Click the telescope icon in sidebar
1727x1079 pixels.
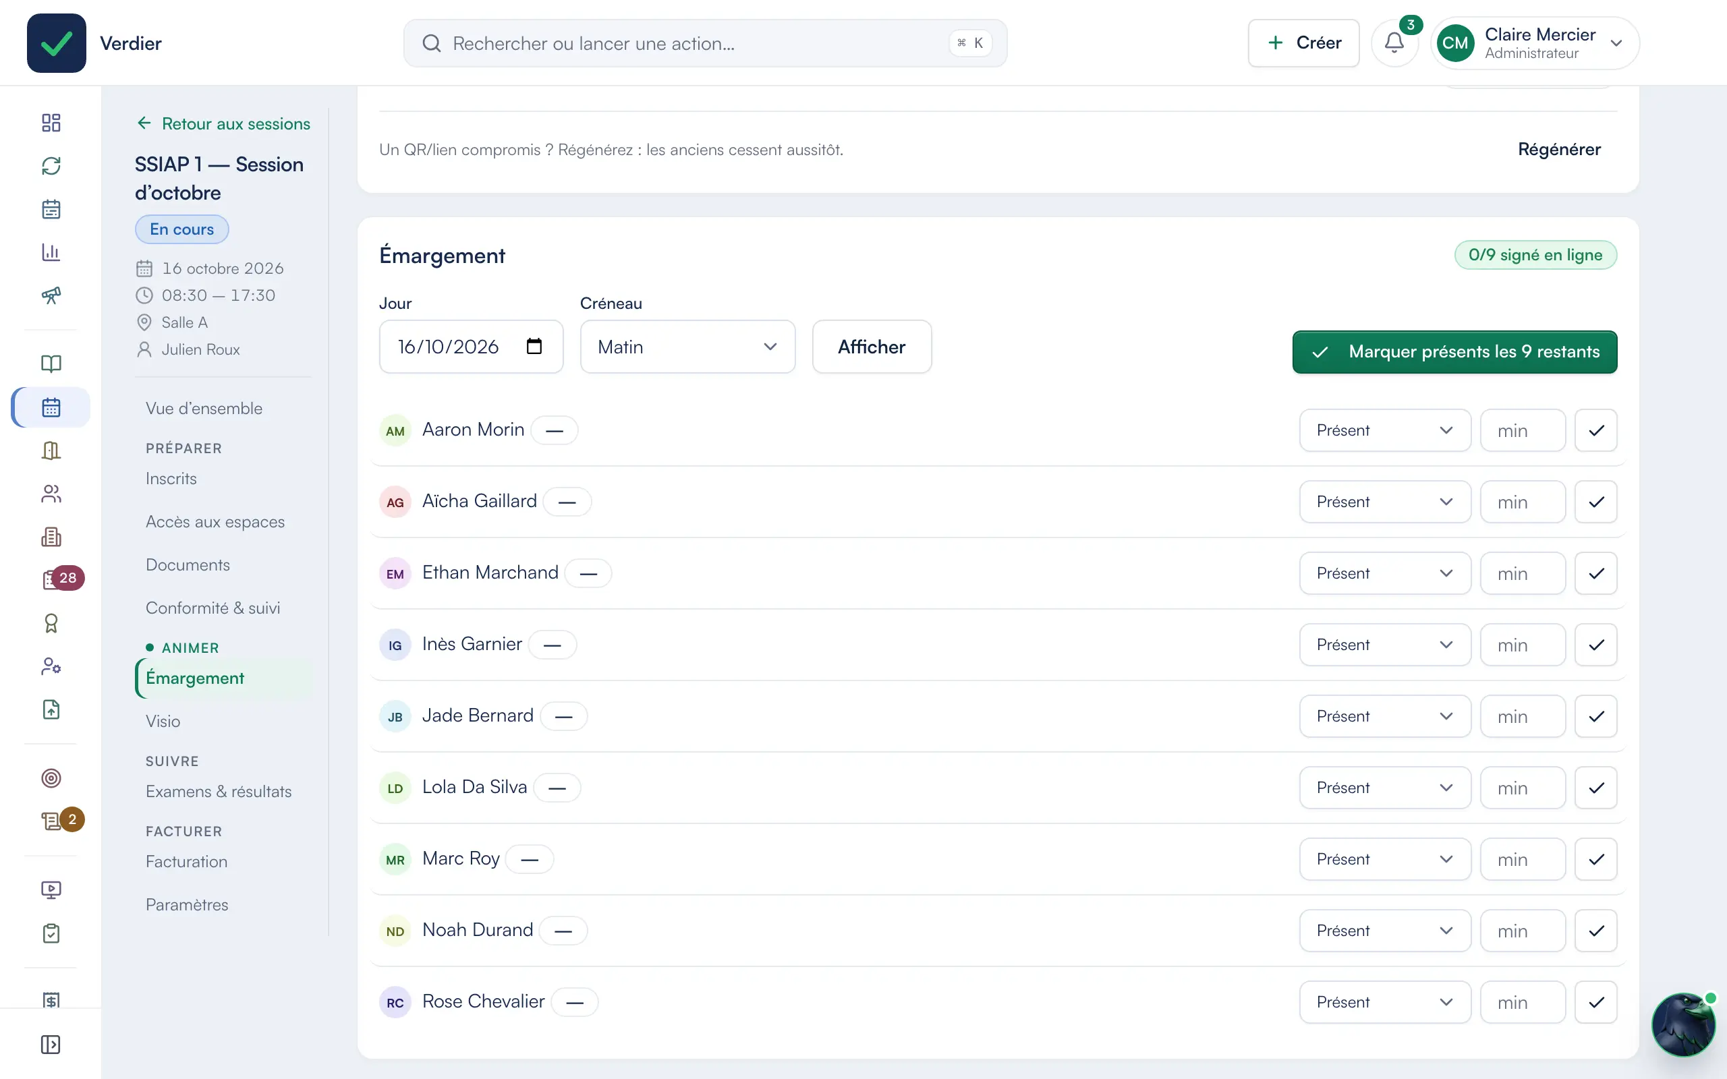(x=51, y=295)
